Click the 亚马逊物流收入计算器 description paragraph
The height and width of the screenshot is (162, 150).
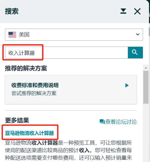pyautogui.click(x=68, y=150)
